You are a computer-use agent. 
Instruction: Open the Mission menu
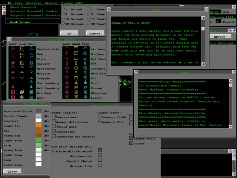(x=51, y=3)
